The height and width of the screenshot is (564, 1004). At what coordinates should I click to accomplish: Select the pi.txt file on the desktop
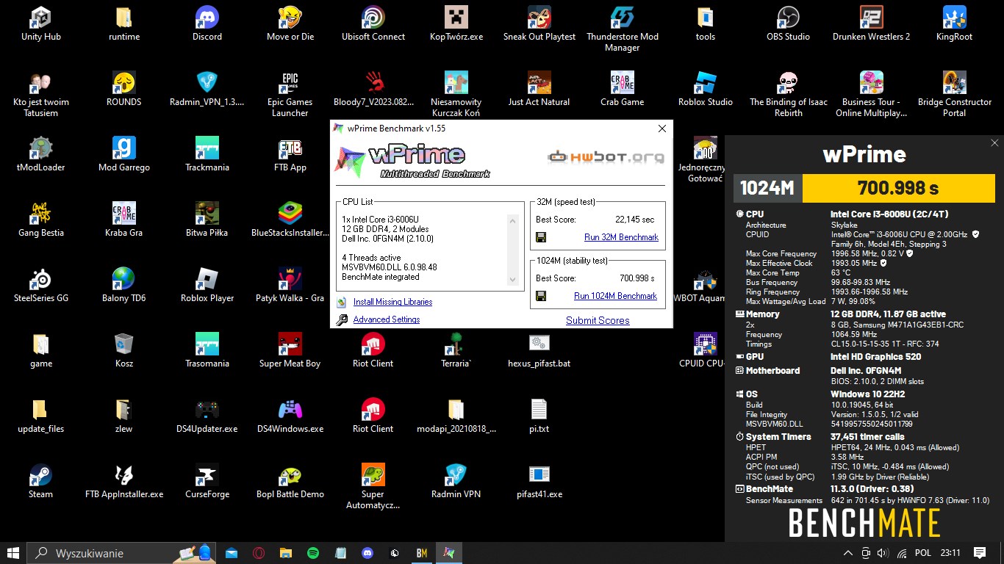(x=539, y=416)
